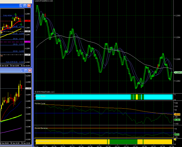Screen dimensions: 182x147
Task: Click the red 1.2285 price marker
Action: [27, 21]
